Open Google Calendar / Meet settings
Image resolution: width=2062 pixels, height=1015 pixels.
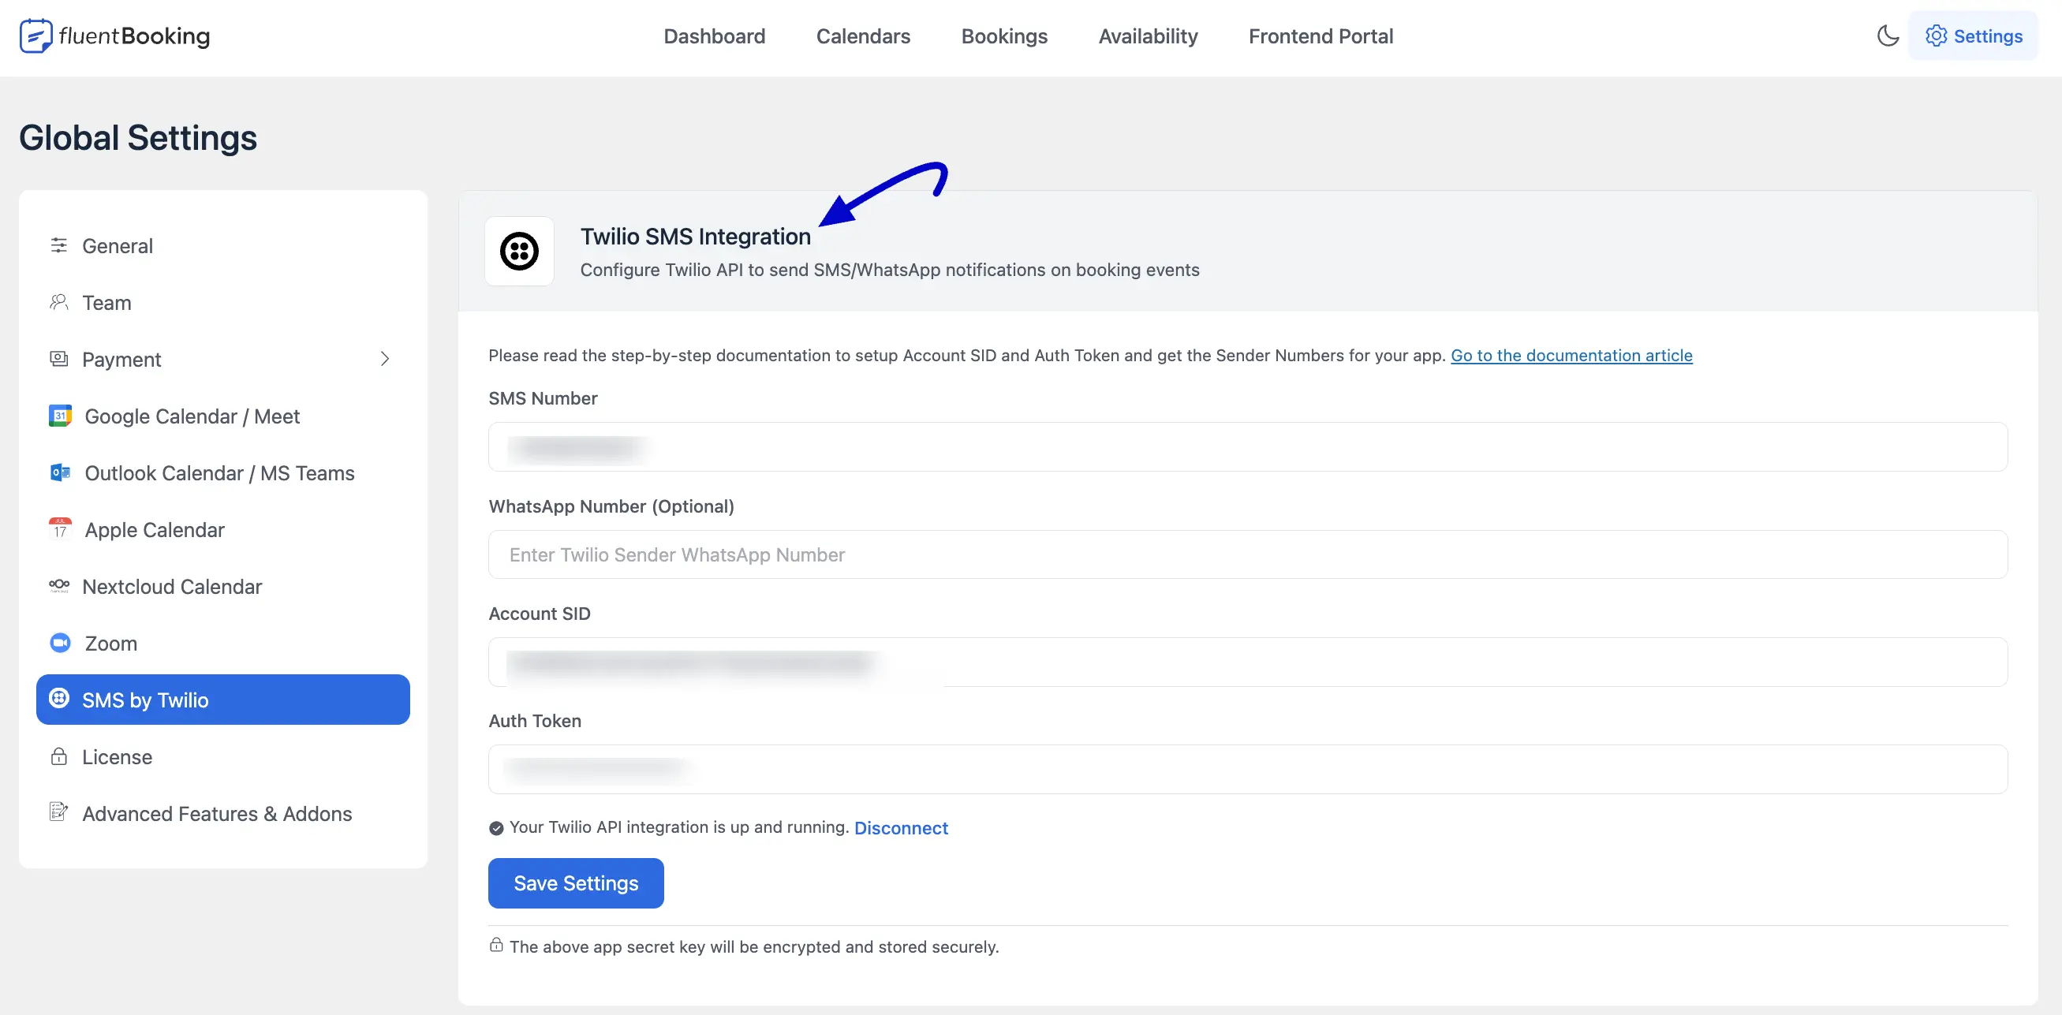pos(222,416)
